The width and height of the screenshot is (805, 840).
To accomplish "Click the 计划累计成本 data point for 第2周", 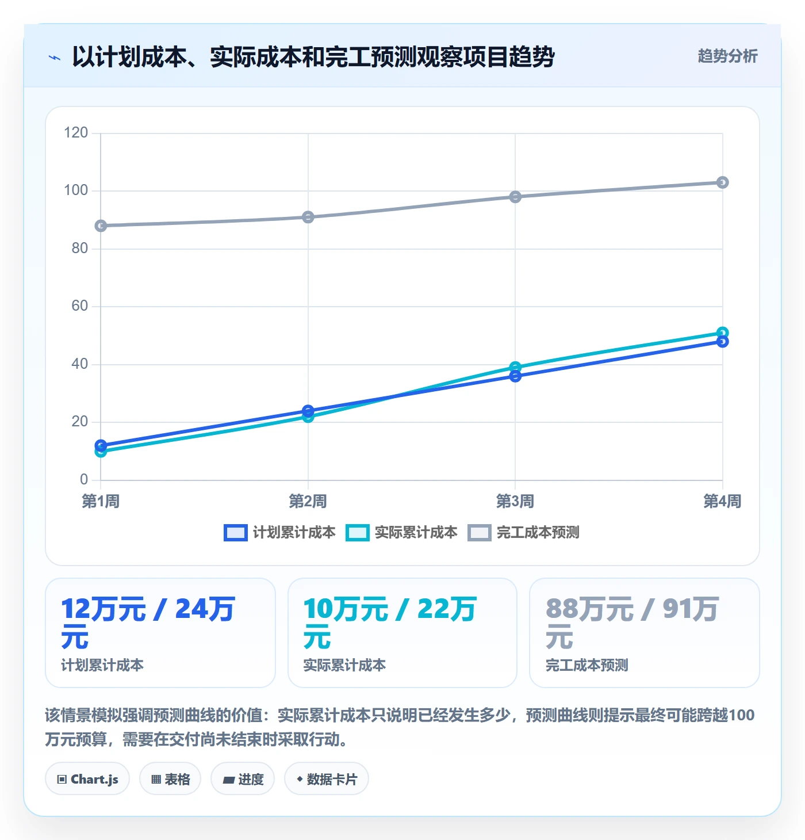I will [308, 411].
